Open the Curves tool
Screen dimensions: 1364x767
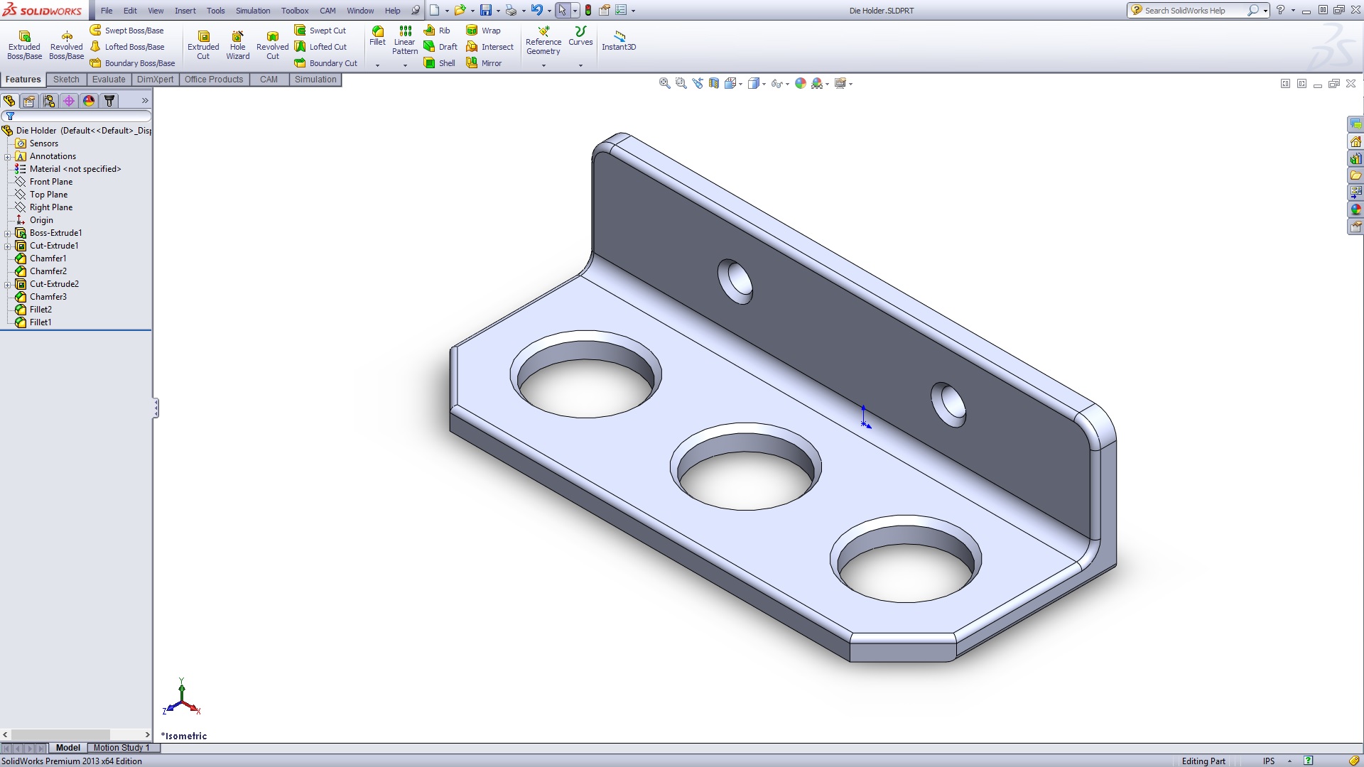point(580,36)
